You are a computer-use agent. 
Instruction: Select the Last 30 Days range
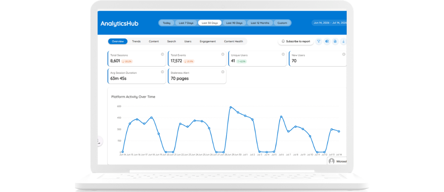210,23
